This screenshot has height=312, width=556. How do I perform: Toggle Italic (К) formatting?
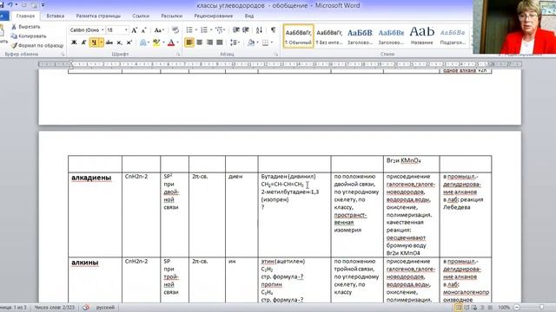[83, 42]
